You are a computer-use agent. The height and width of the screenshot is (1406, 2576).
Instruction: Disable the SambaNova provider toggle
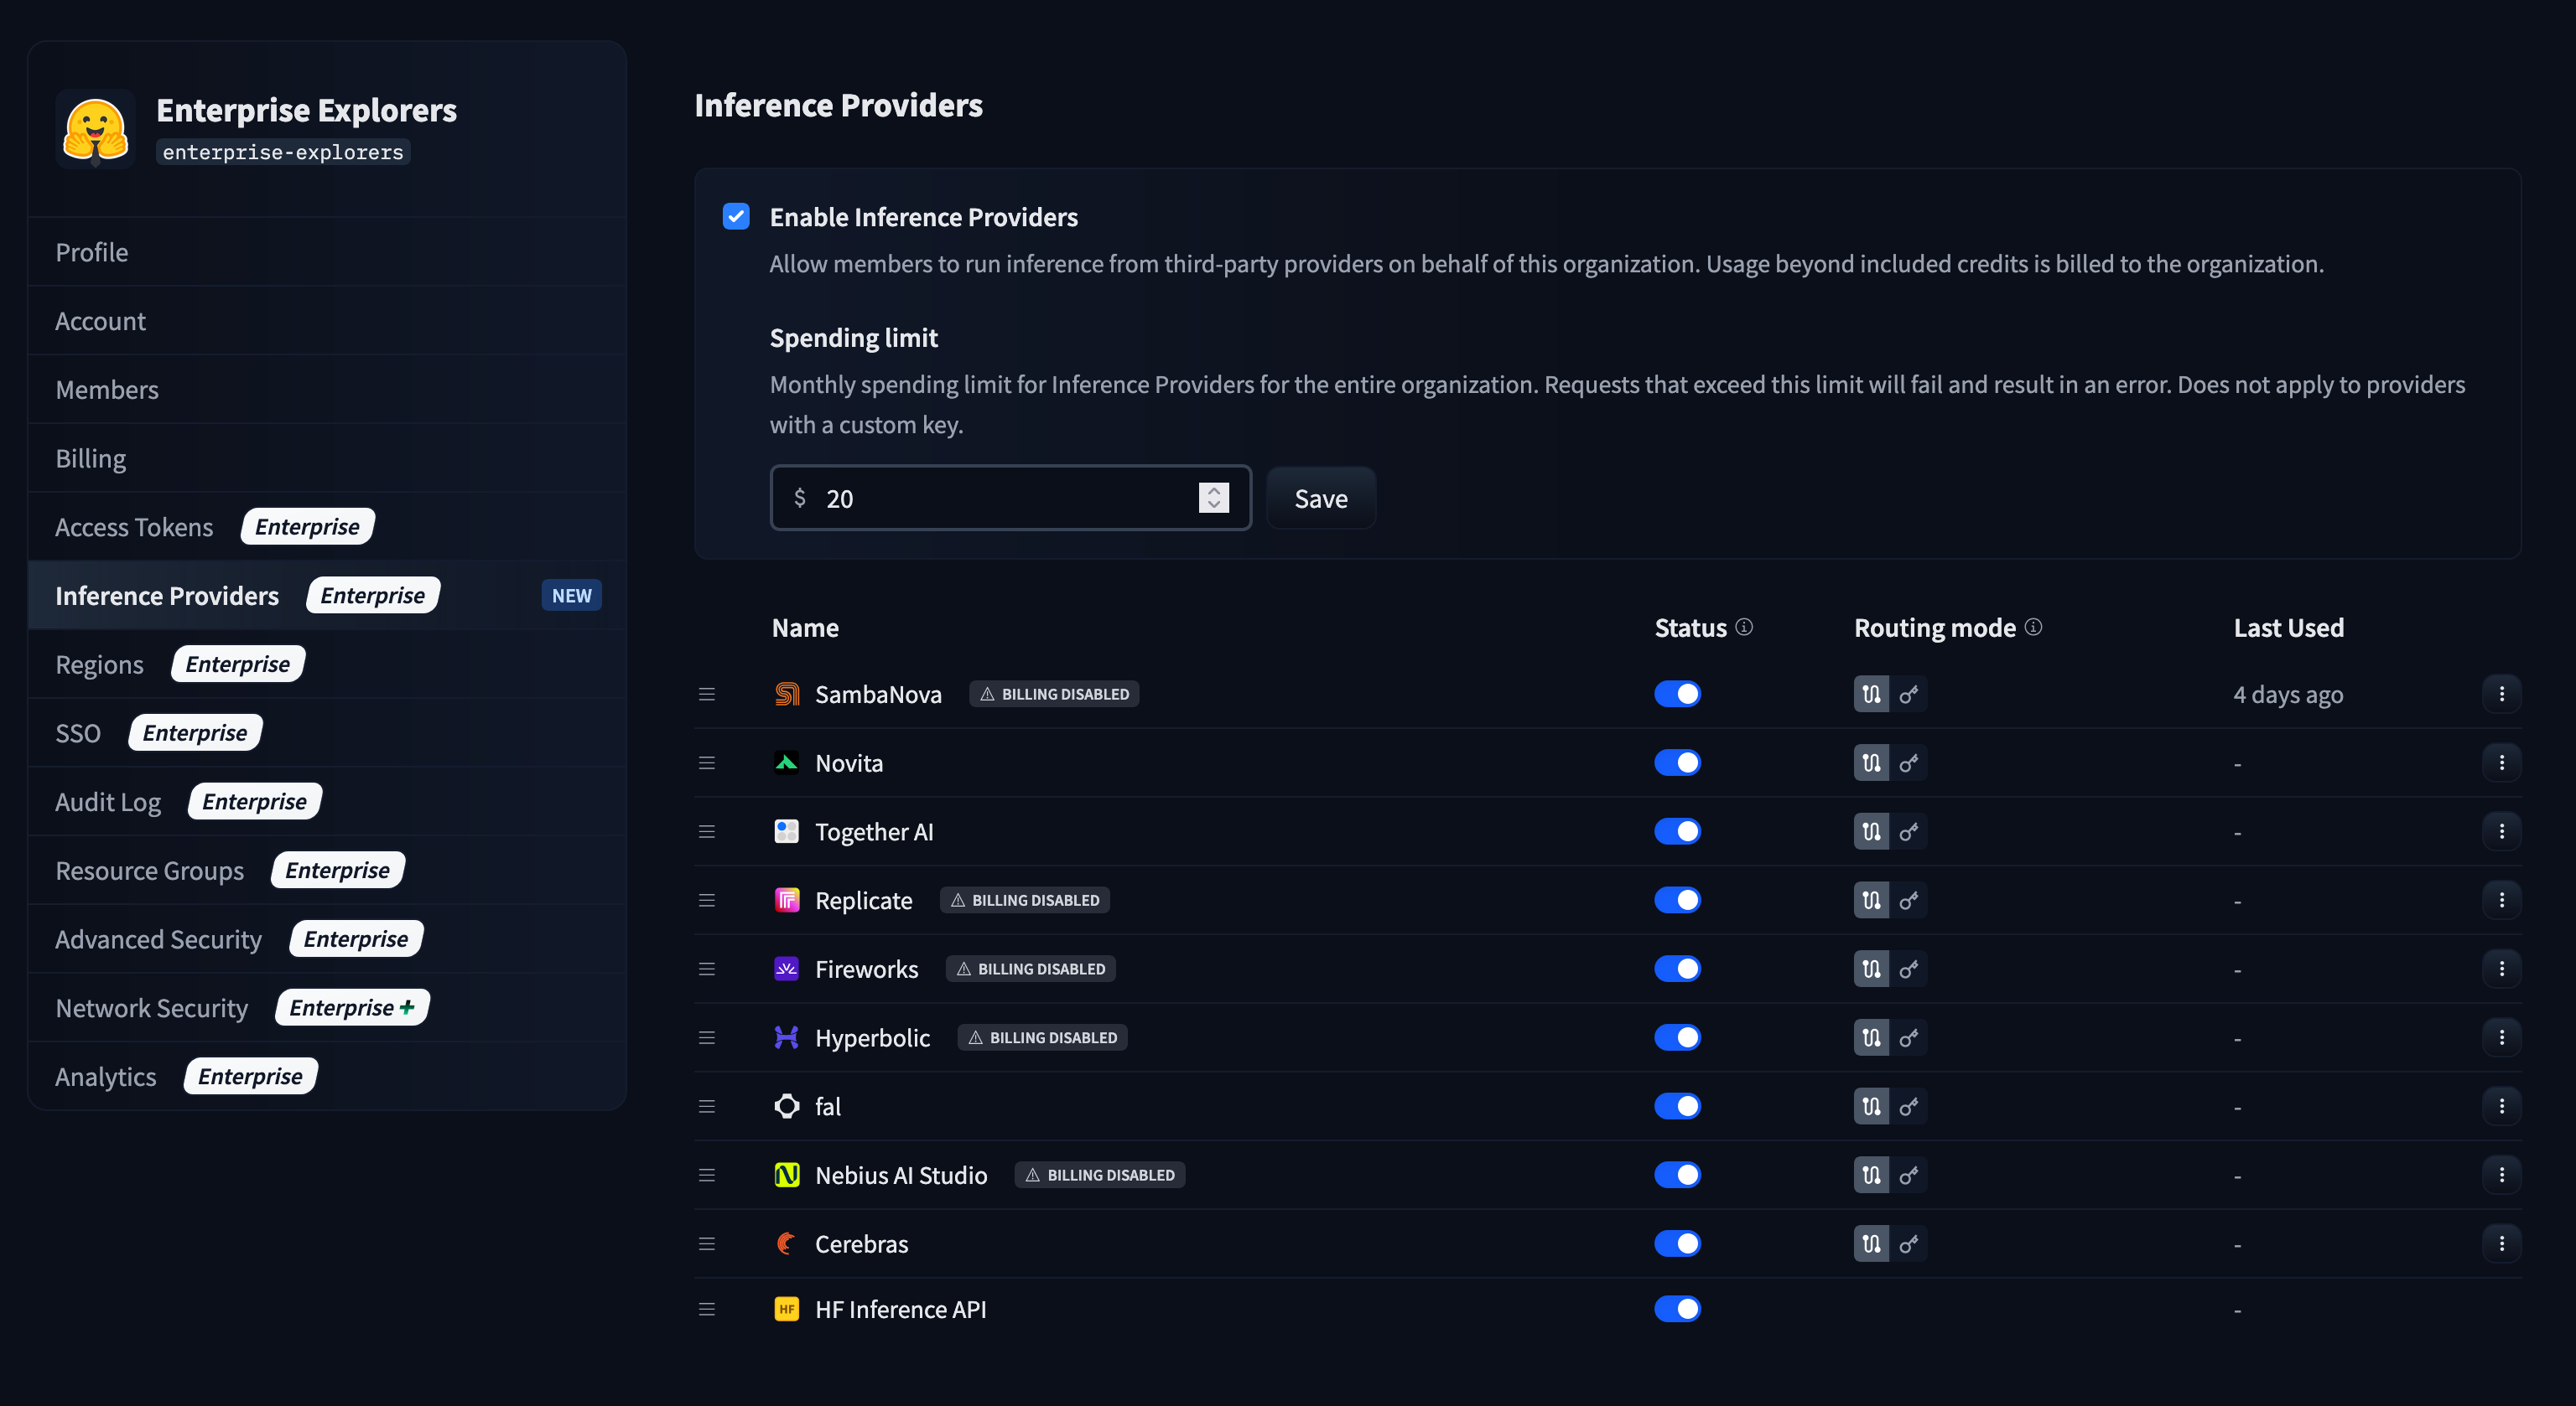click(x=1678, y=694)
